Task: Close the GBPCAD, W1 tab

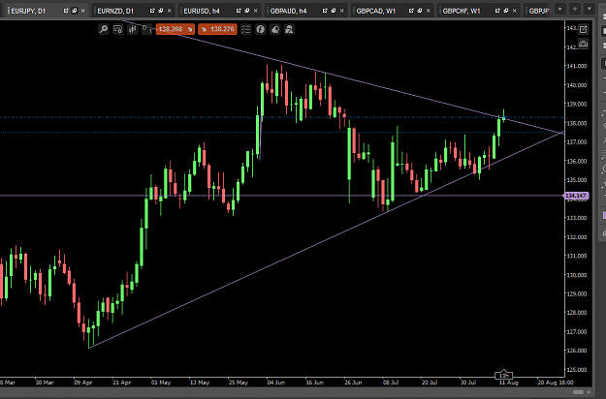Action: point(428,11)
